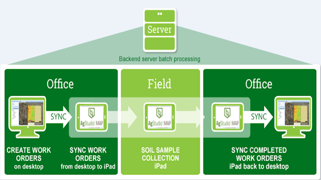Click the Field AgStudio MAP iPad icon

(160, 117)
